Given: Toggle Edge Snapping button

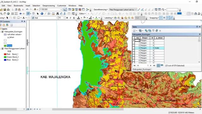Looking at the screenshot, I should [x=171, y=18].
